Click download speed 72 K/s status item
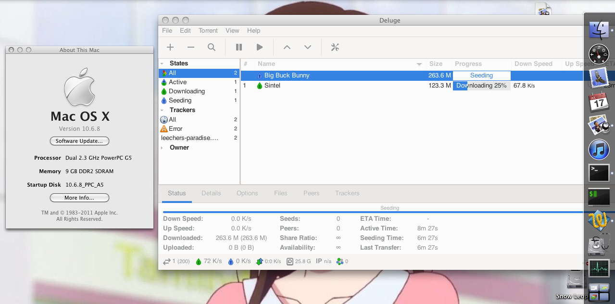 209,261
